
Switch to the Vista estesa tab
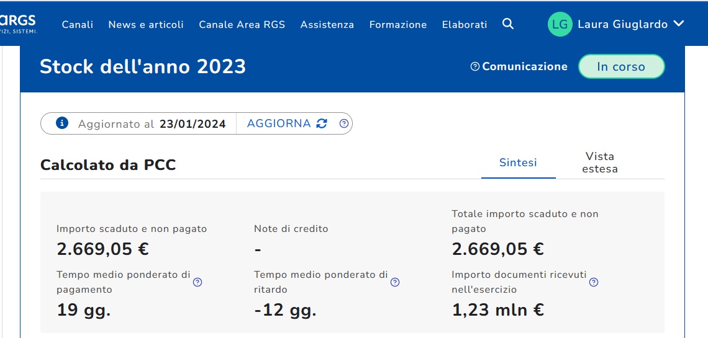click(600, 162)
